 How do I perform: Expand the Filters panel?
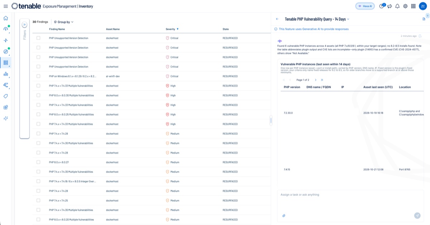click(24, 25)
